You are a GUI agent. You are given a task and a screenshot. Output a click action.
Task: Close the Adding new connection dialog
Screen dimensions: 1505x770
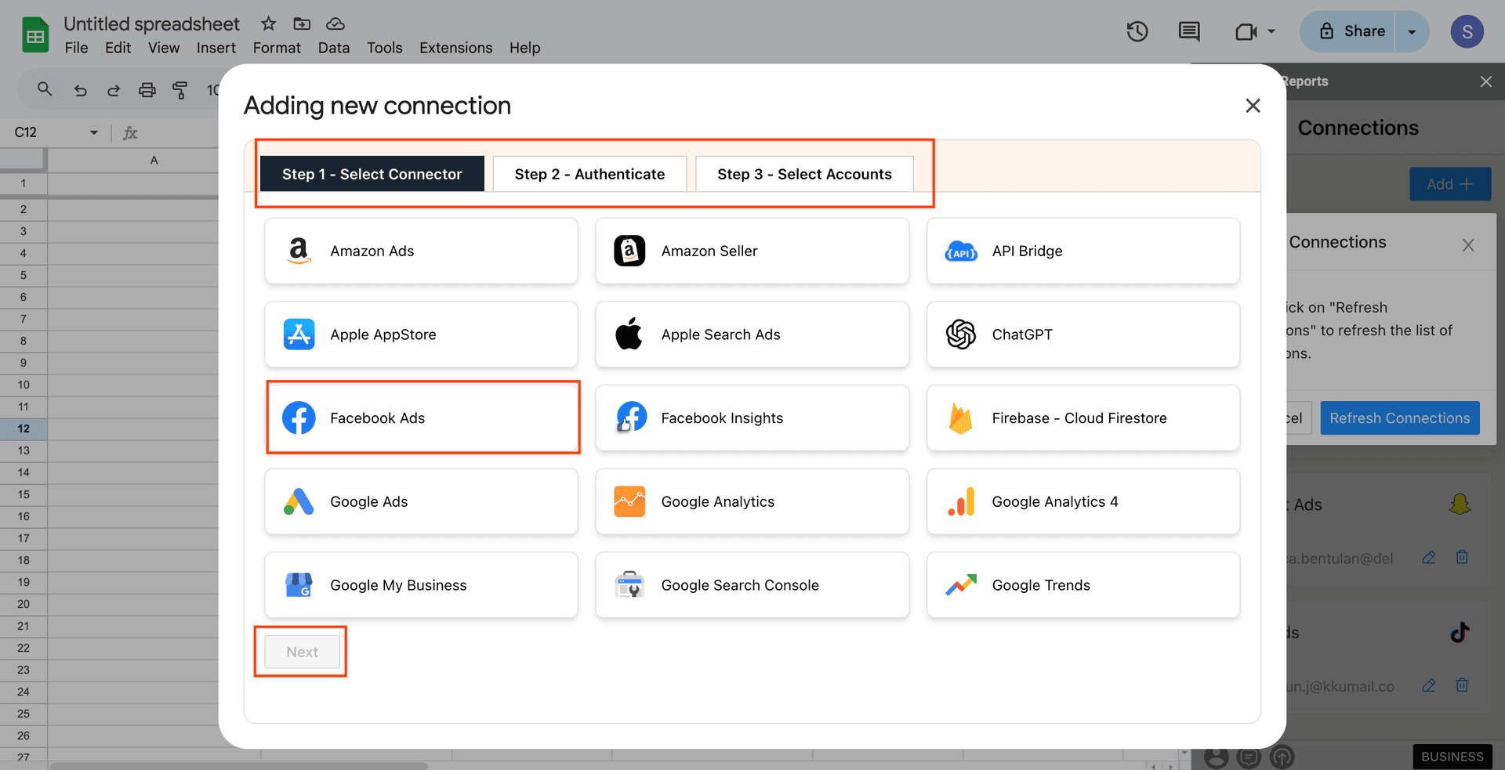click(x=1253, y=106)
